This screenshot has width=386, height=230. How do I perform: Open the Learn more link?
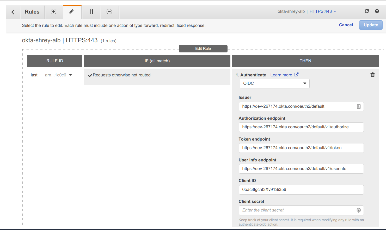(x=281, y=75)
